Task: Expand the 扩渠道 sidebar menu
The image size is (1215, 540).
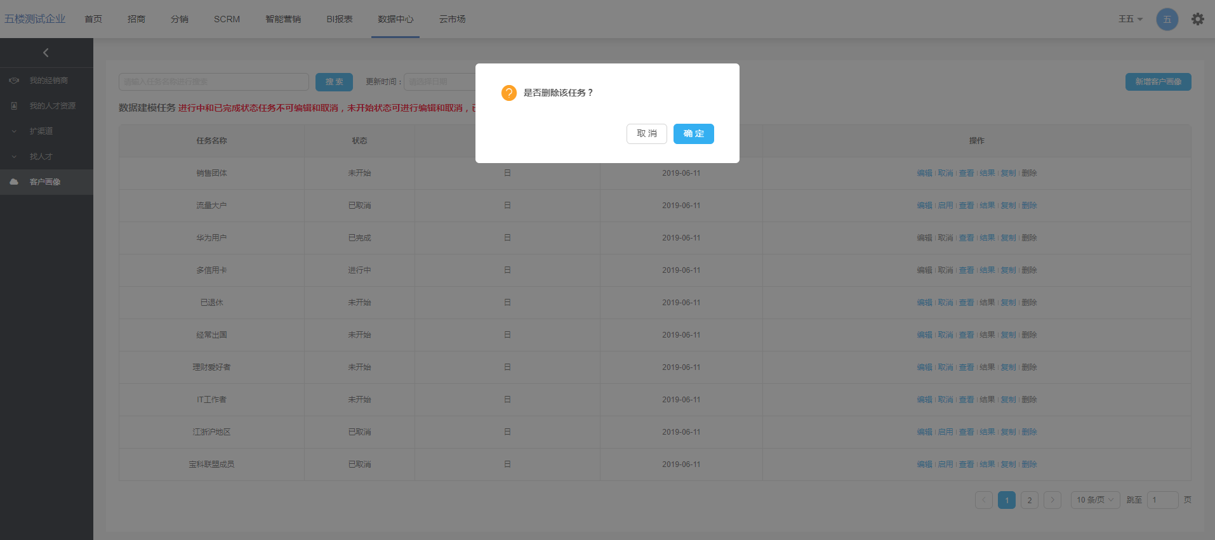Action: (14, 131)
